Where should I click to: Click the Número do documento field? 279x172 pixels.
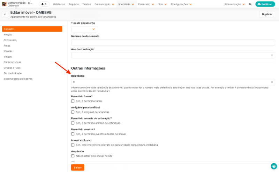point(173,42)
